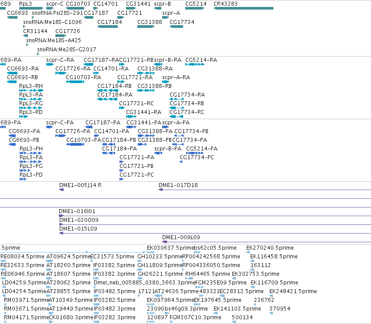Open EST AT09624.5prime
This screenshot has width=371, height=324.
pos(68,257)
